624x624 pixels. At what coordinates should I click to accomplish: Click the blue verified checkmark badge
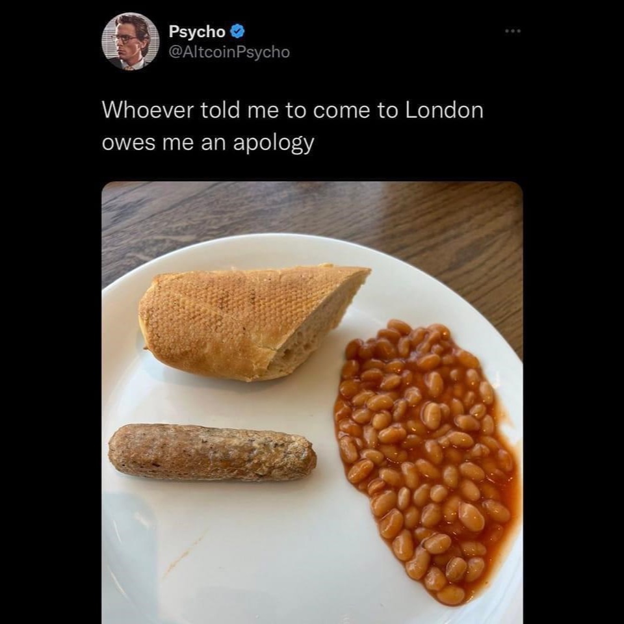pyautogui.click(x=237, y=31)
